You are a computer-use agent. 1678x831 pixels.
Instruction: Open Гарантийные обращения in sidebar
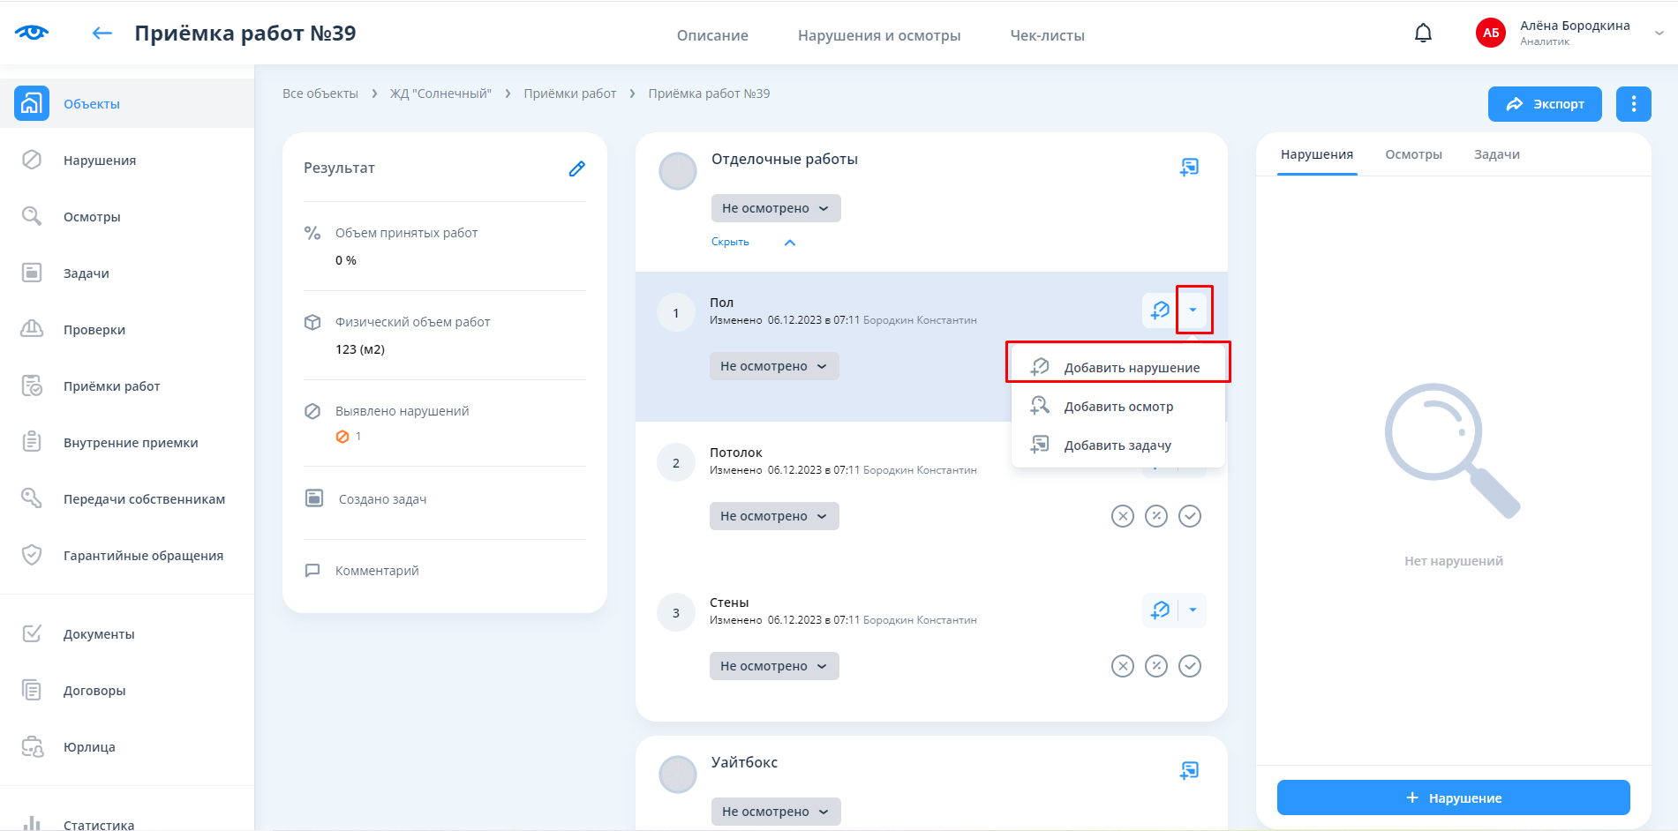pos(143,556)
